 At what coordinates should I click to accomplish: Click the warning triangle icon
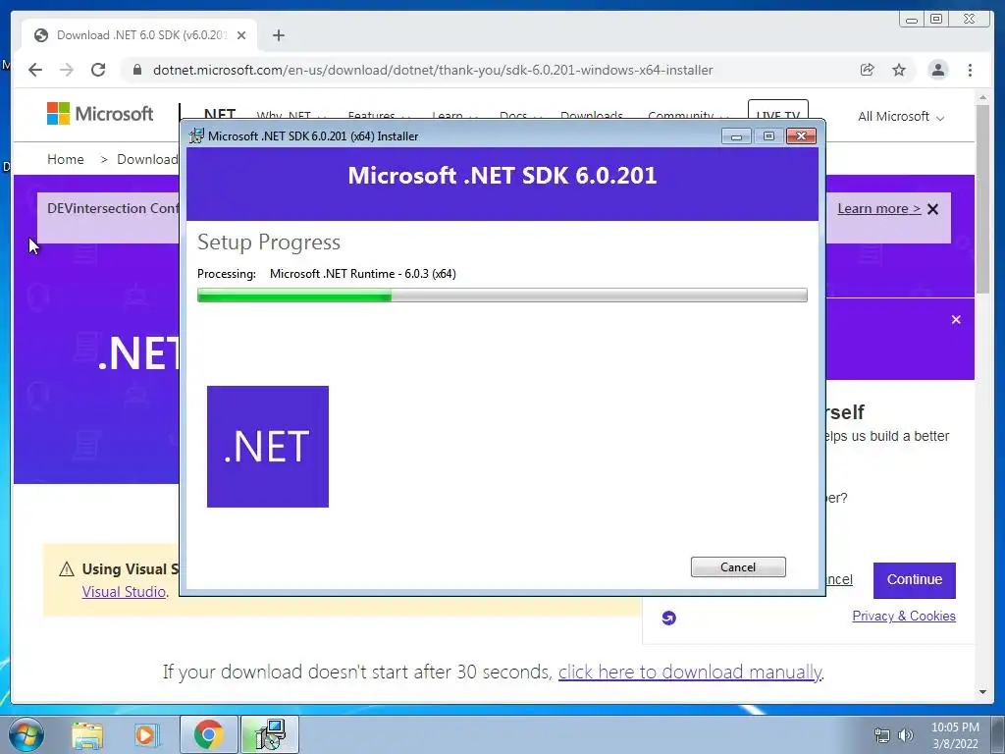click(67, 569)
